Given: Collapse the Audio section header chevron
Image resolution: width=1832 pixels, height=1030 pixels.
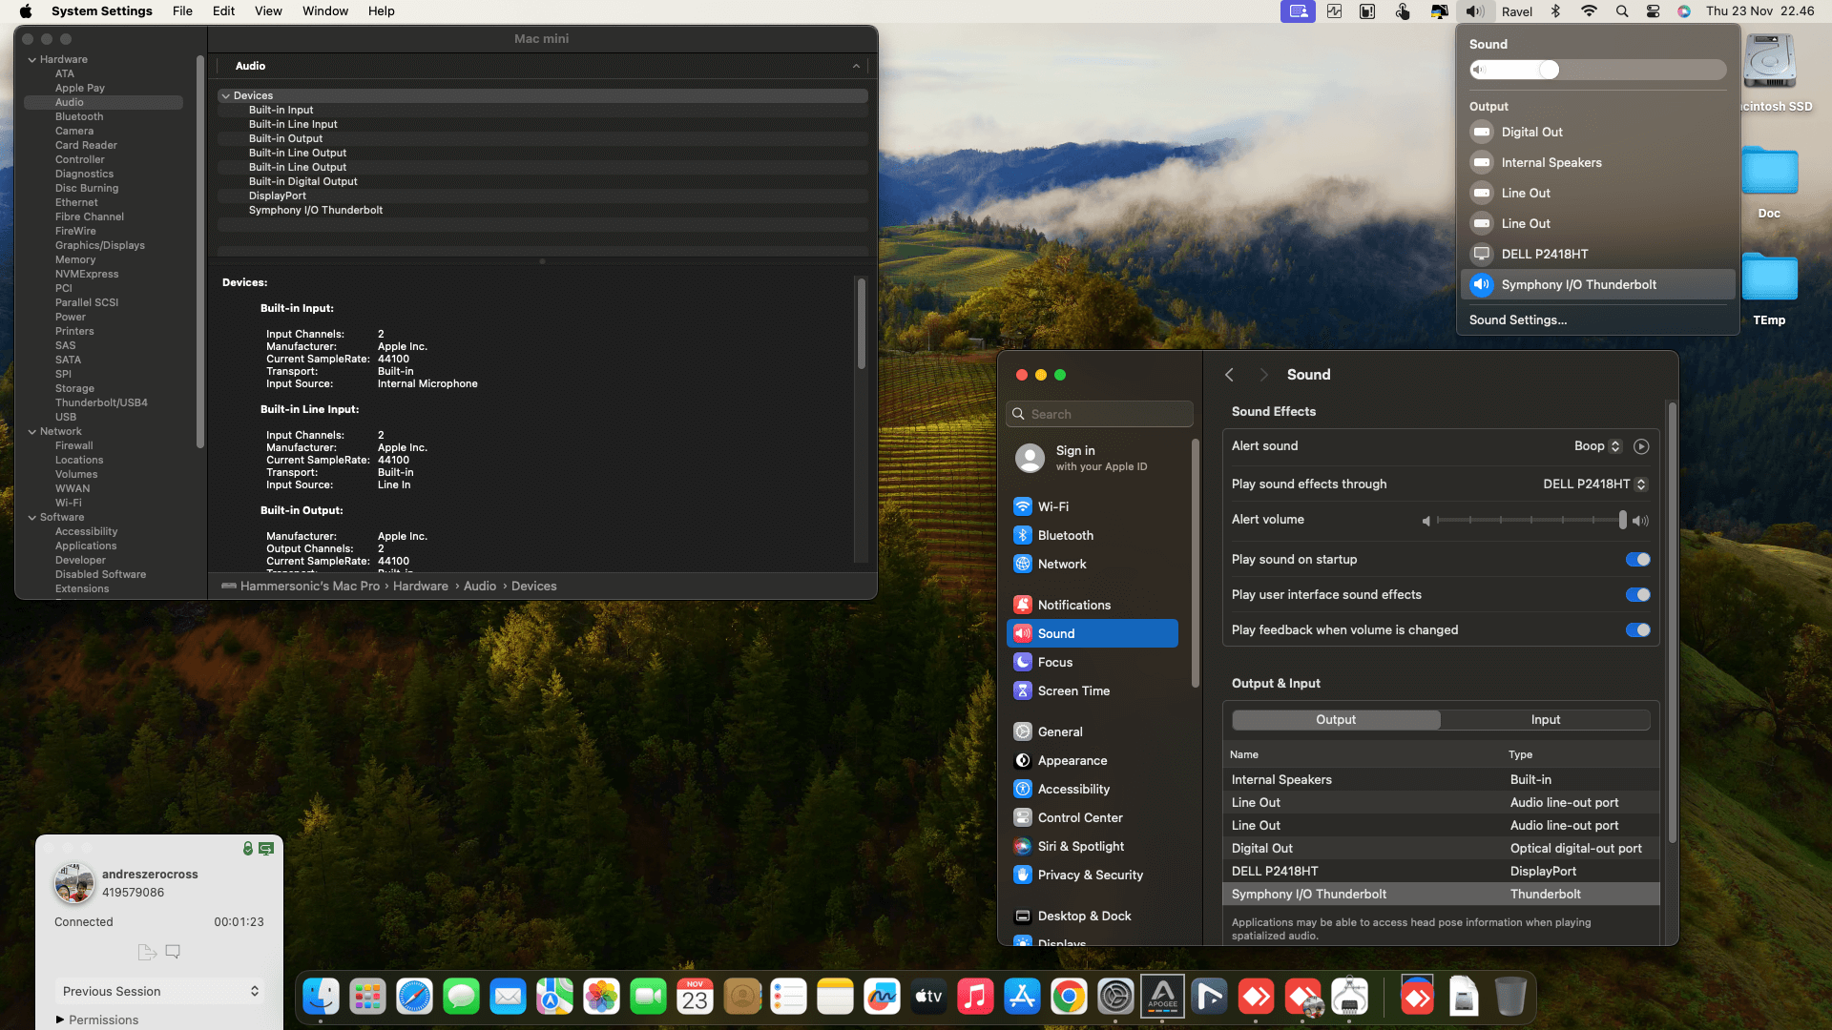Looking at the screenshot, I should pos(856,66).
